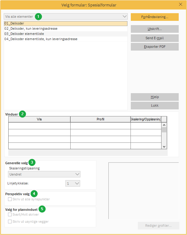187x235 pixels.
Task: Click the green marker number 1
Action: (38, 16)
